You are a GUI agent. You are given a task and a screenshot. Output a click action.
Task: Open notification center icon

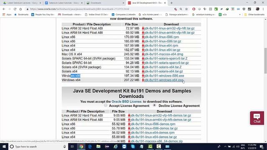click(262, 147)
